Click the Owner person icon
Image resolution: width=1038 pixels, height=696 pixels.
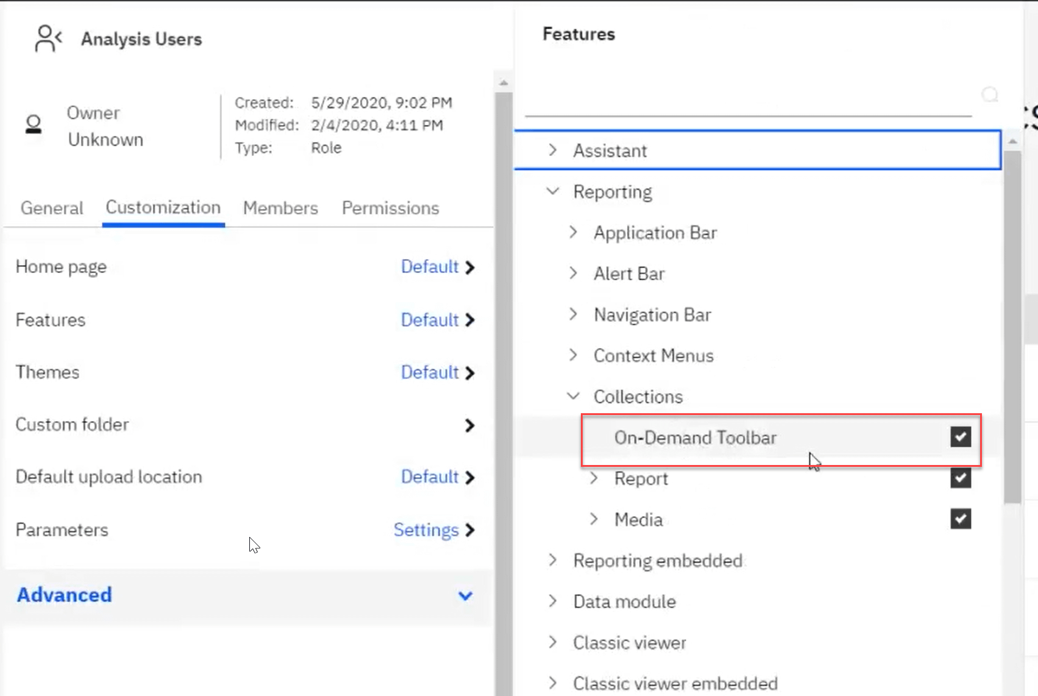[33, 126]
